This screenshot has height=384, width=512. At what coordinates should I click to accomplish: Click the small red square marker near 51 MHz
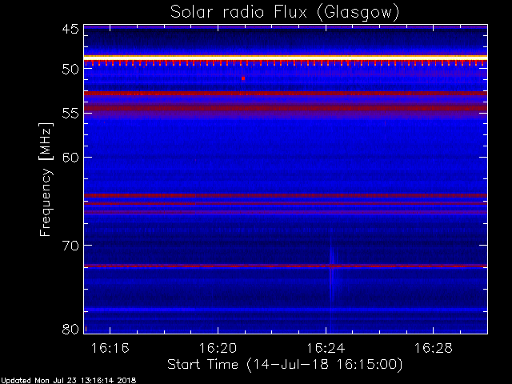coord(243,78)
